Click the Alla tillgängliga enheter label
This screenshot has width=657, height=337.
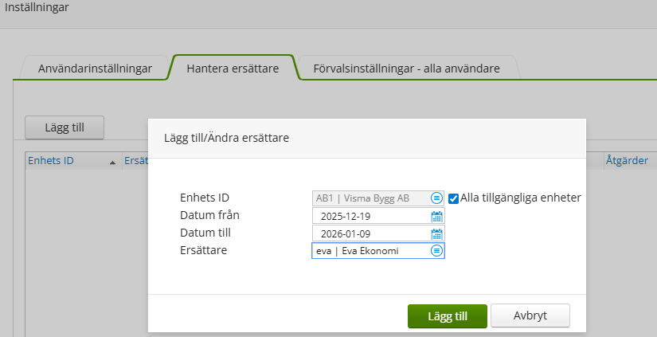pyautogui.click(x=520, y=198)
